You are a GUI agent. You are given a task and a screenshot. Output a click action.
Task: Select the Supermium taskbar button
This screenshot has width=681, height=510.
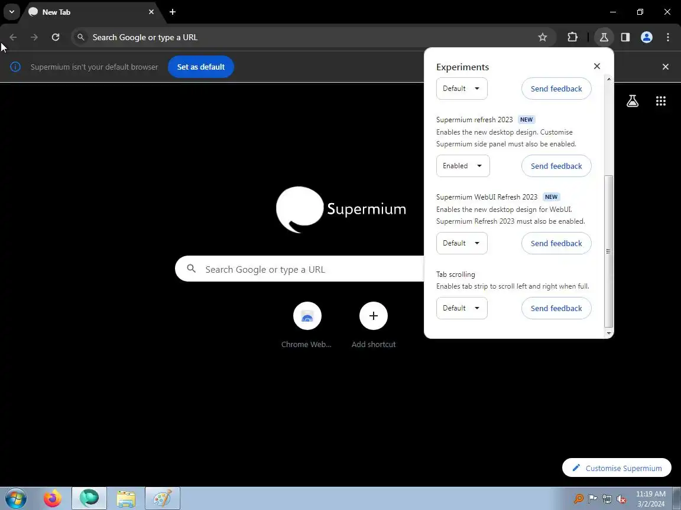click(x=89, y=499)
